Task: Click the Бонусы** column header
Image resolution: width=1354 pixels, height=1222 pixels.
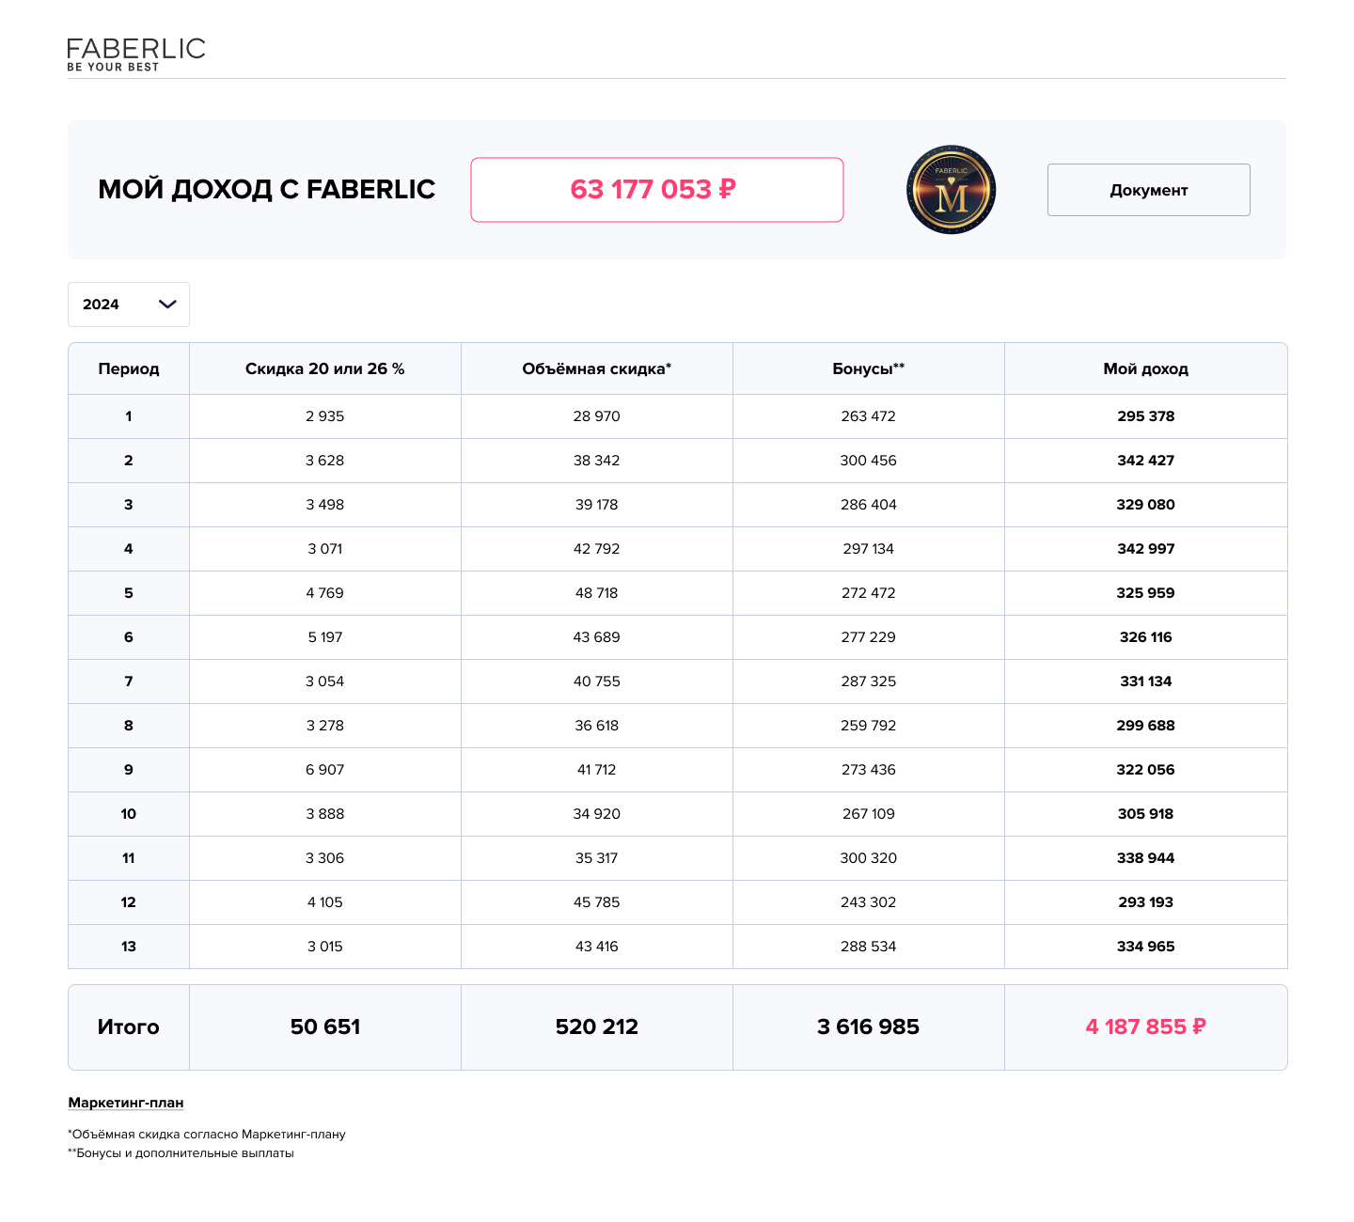Action: point(869,368)
